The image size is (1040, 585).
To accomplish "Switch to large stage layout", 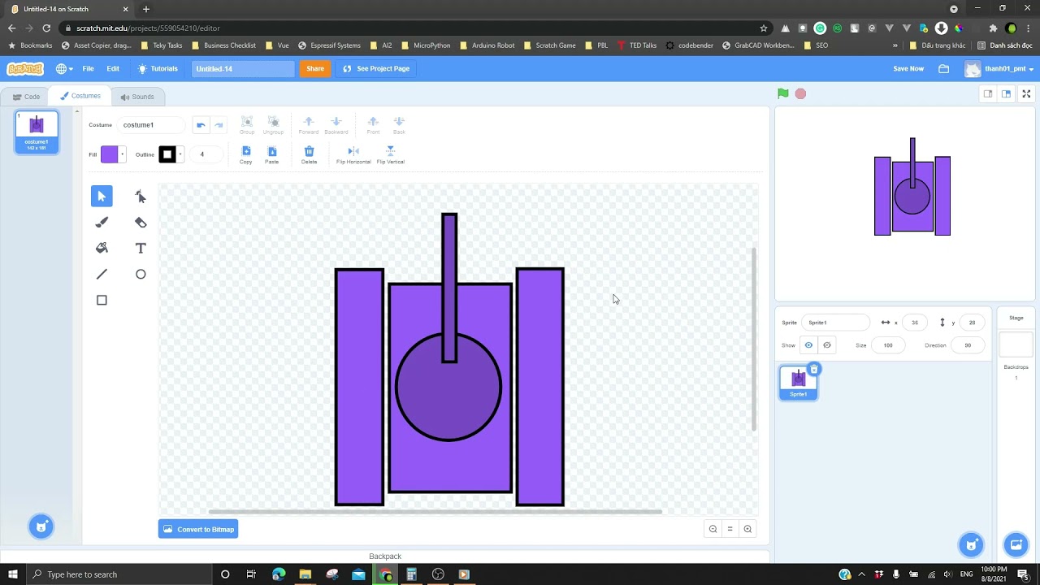I will 1006,93.
